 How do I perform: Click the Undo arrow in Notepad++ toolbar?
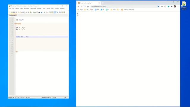coord(34,12)
